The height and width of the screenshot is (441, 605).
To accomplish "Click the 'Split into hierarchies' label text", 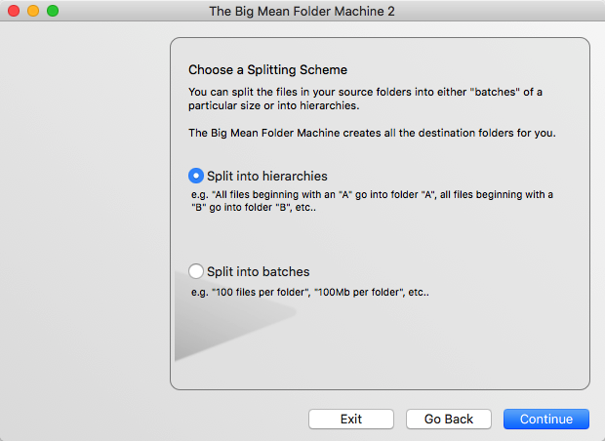I will coord(267,176).
